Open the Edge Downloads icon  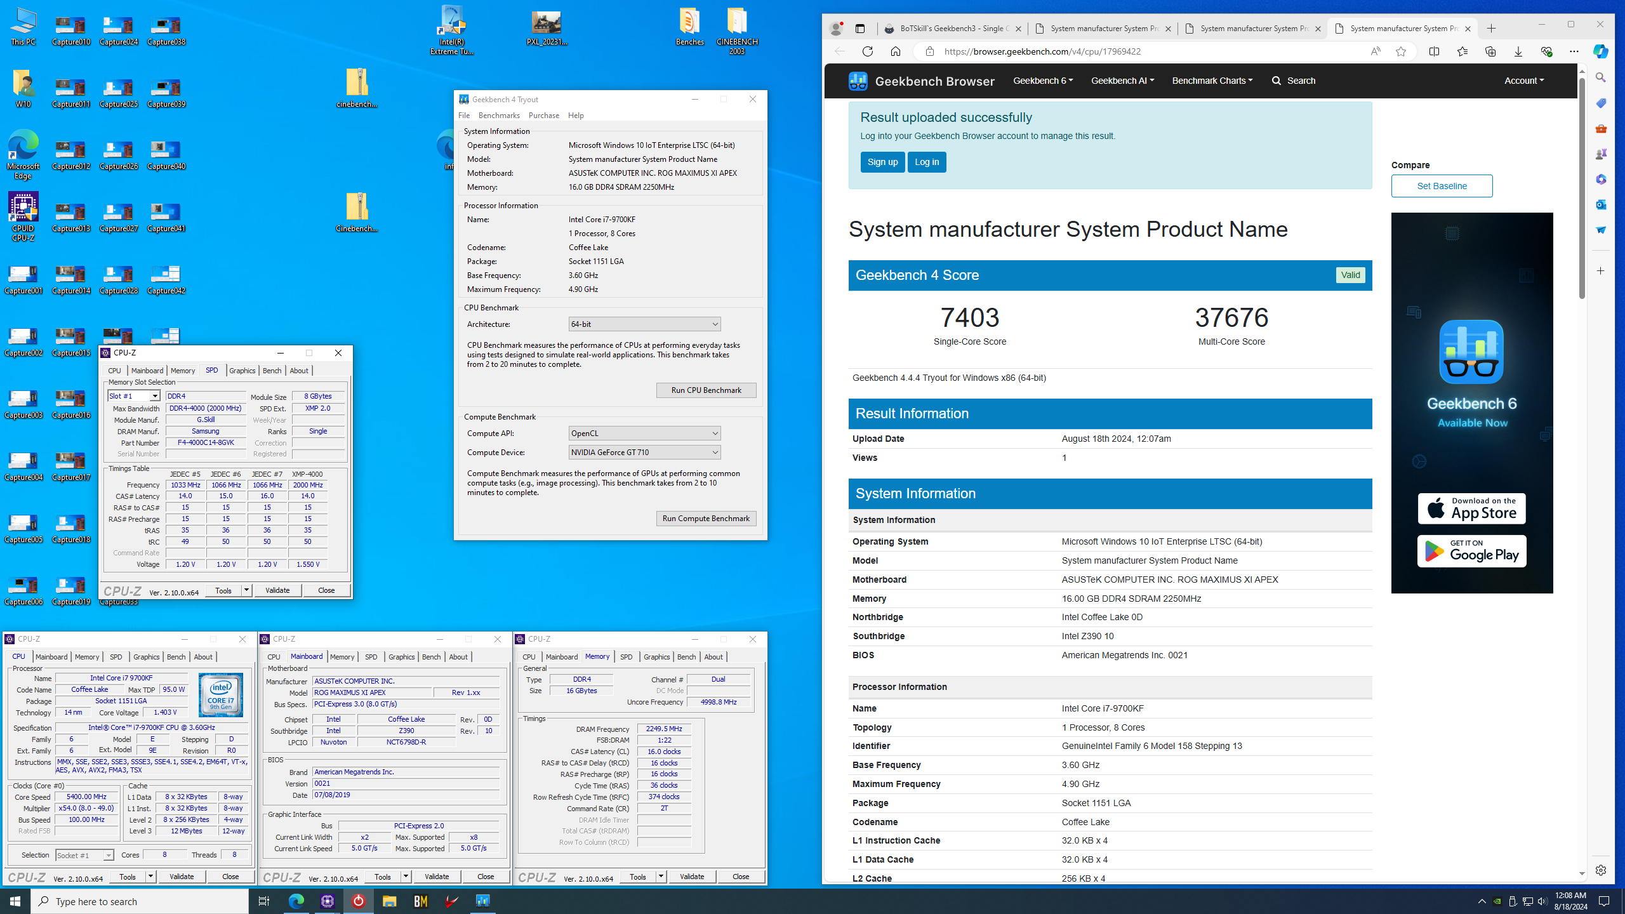1518,51
